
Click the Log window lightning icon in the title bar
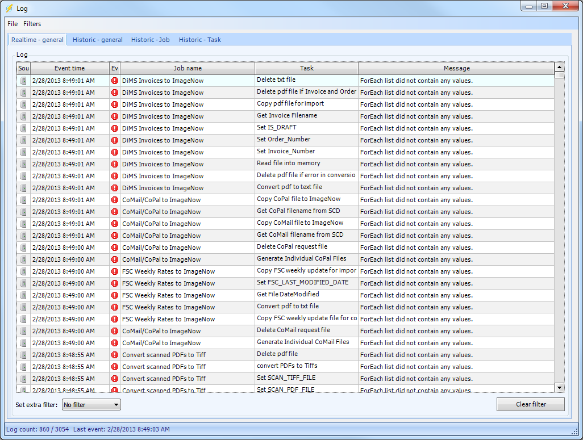coord(9,9)
